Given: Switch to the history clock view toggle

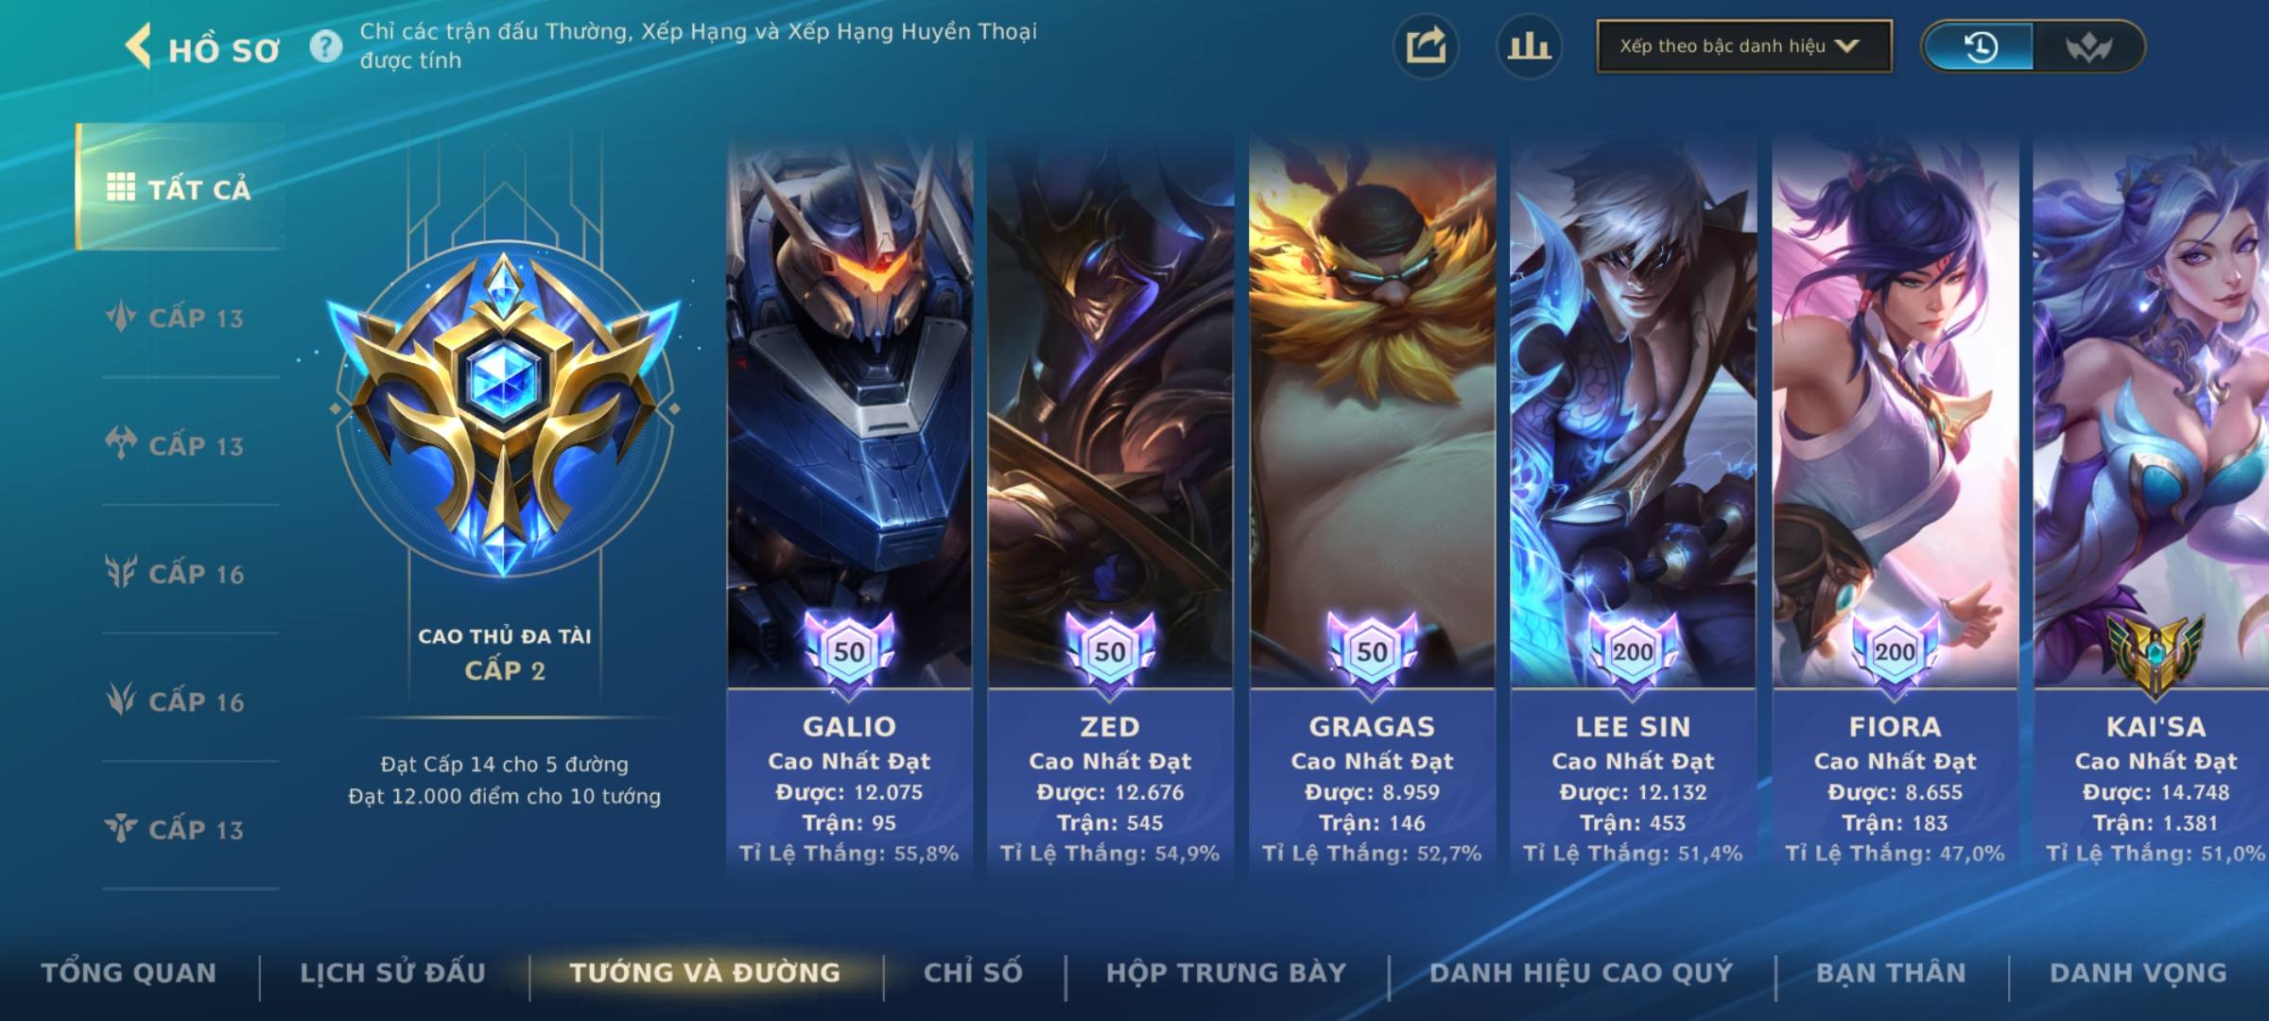Looking at the screenshot, I should click(1980, 46).
